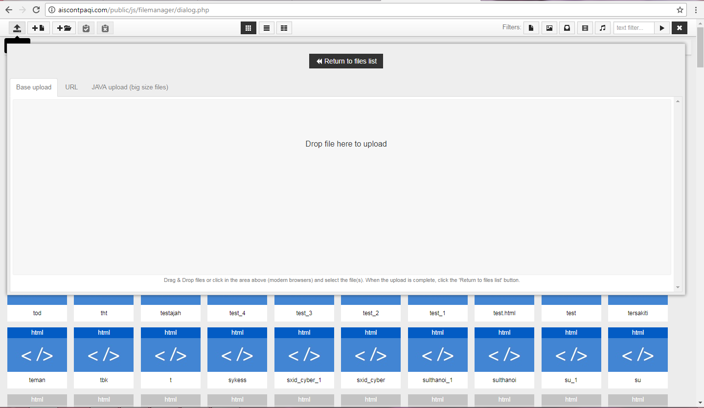704x408 pixels.
Task: Click the dark X clear filters button
Action: click(679, 27)
